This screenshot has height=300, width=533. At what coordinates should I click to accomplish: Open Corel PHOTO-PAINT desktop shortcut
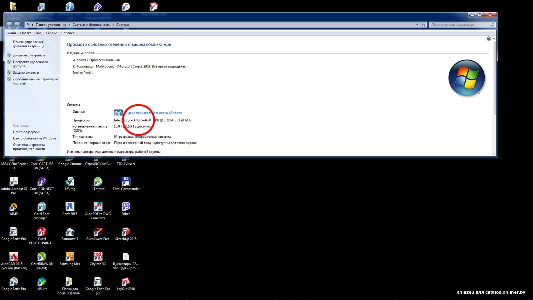tap(42, 236)
